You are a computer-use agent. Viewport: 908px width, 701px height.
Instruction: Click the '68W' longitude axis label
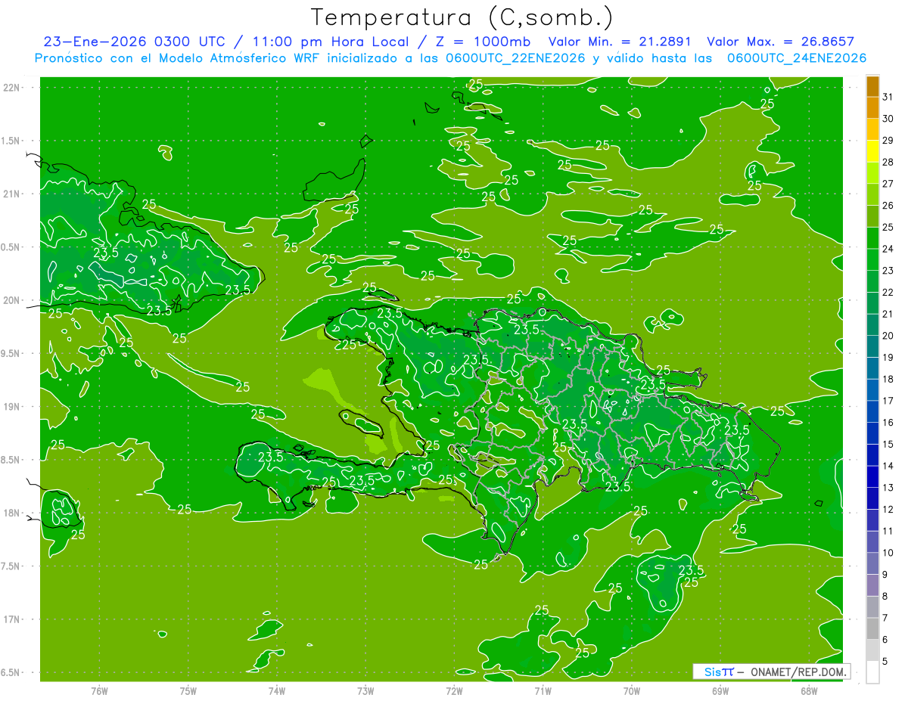point(809,691)
